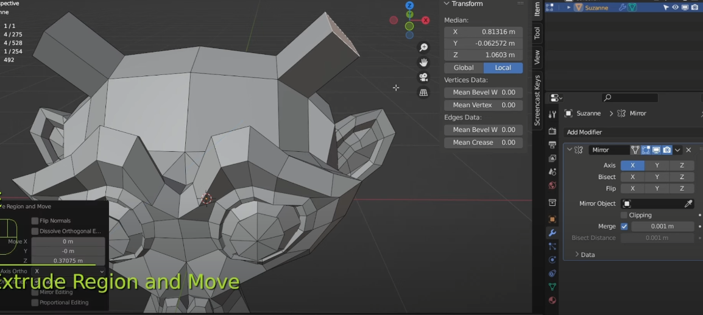Open the Mirror modifier extra options dropdown
Screen dimensions: 703x315
click(677, 150)
